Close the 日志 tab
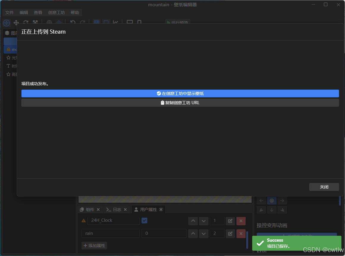 pos(126,210)
